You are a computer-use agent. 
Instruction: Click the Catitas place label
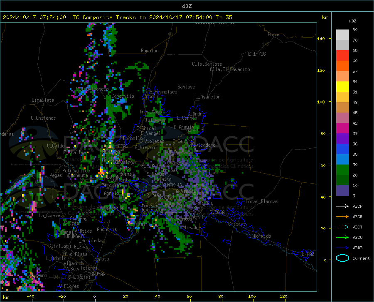(237, 224)
